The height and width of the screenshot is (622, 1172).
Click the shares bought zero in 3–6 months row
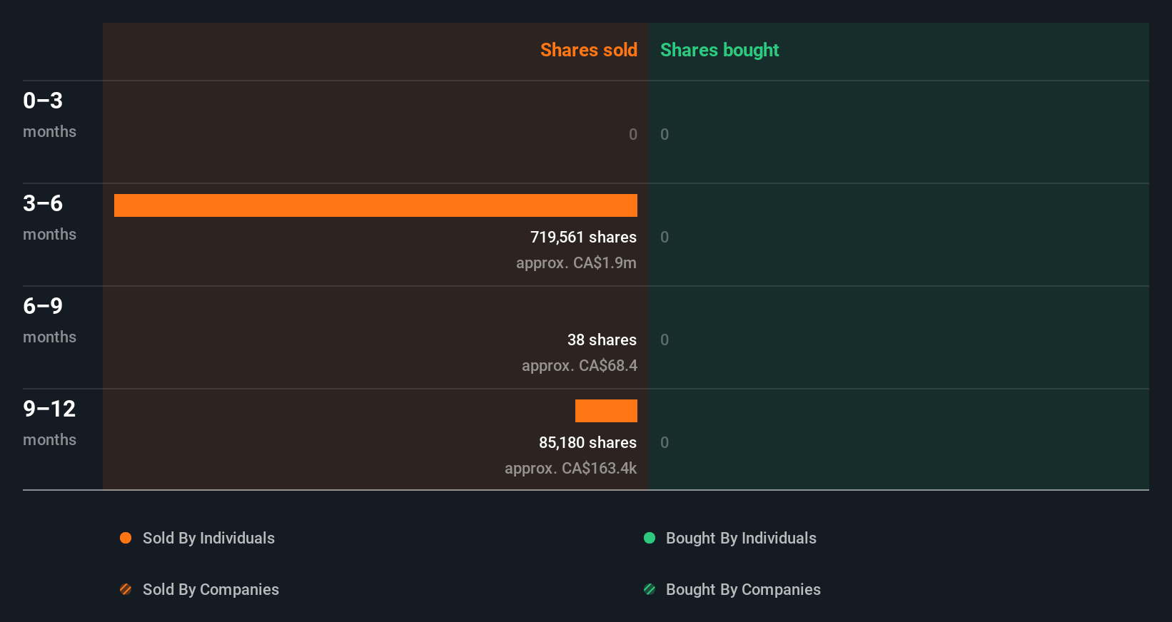coord(665,237)
